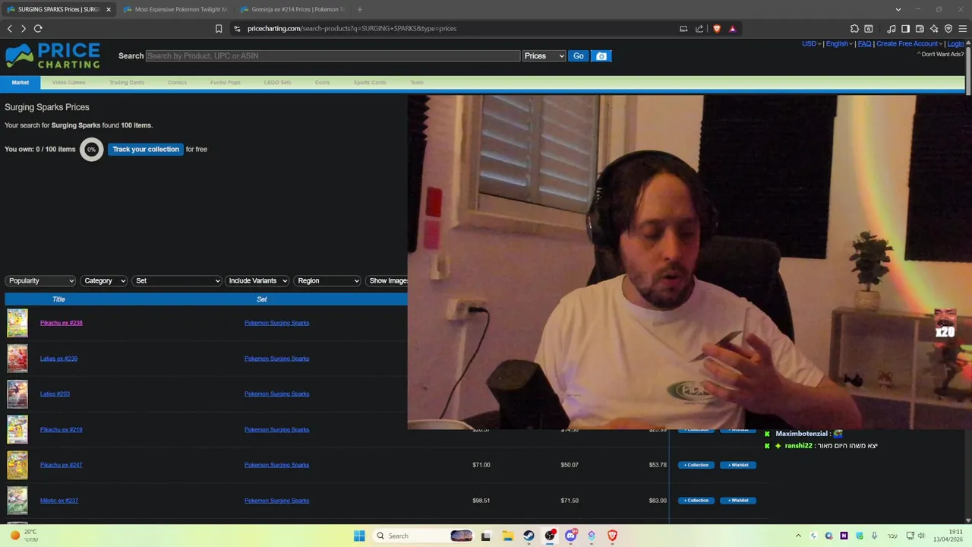Click the share page icon

[699, 29]
